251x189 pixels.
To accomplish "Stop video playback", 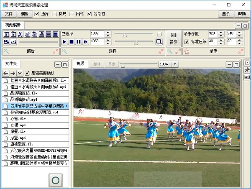I will (72, 42).
